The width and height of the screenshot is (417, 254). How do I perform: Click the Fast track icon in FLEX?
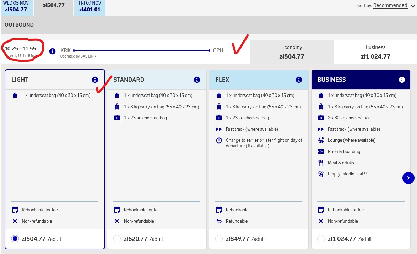click(x=218, y=129)
